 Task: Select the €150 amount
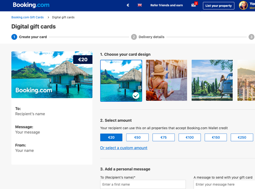point(216,138)
